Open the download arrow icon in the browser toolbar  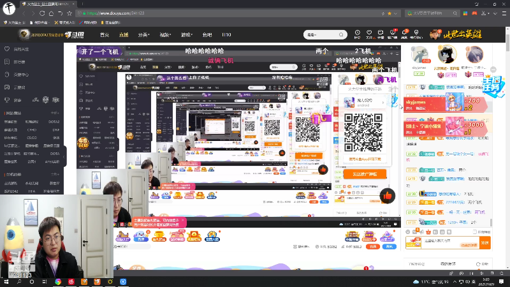click(495, 13)
